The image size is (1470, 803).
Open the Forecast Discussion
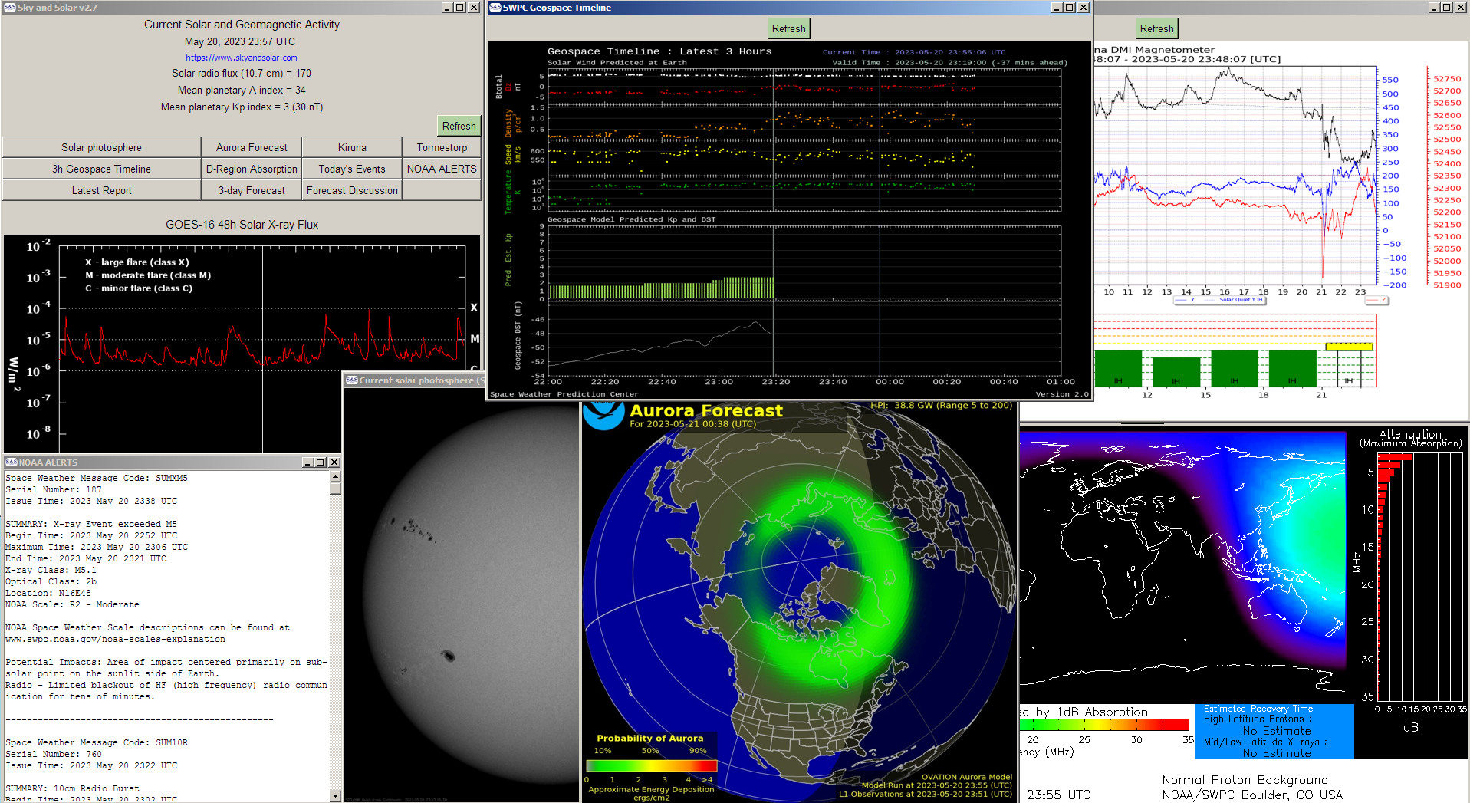[352, 190]
